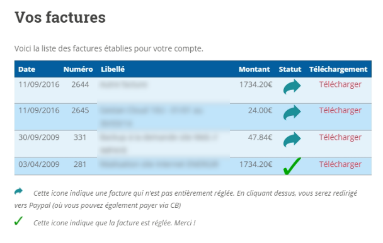Click the Montant column header
This screenshot has height=243, width=383.
coord(254,69)
